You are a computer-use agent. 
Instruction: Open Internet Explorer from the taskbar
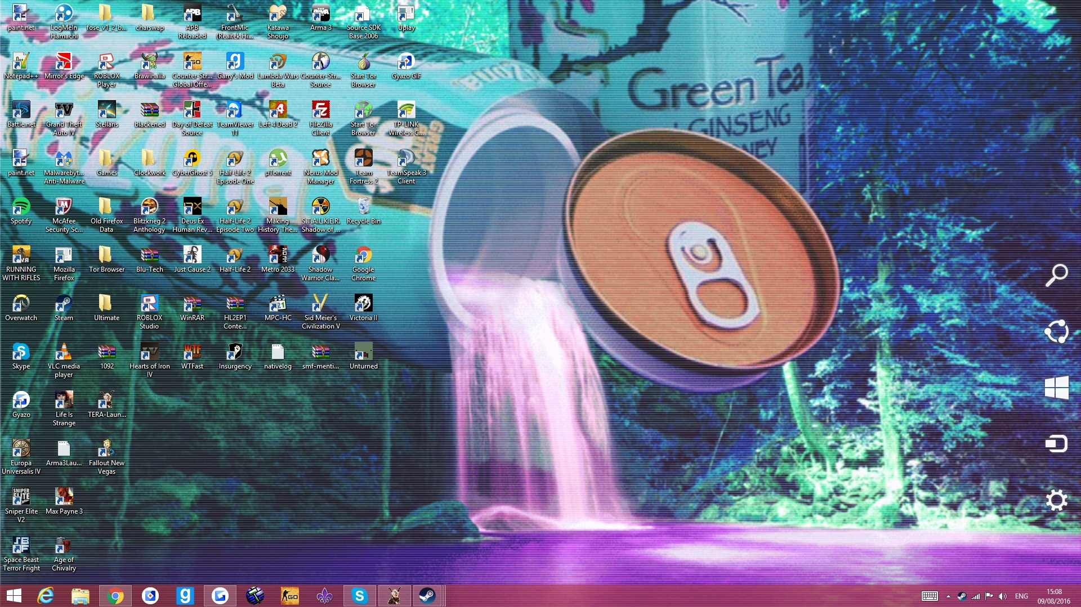tap(46, 596)
